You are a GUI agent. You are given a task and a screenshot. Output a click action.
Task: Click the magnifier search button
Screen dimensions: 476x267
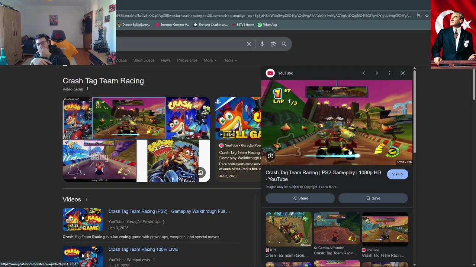tap(284, 44)
